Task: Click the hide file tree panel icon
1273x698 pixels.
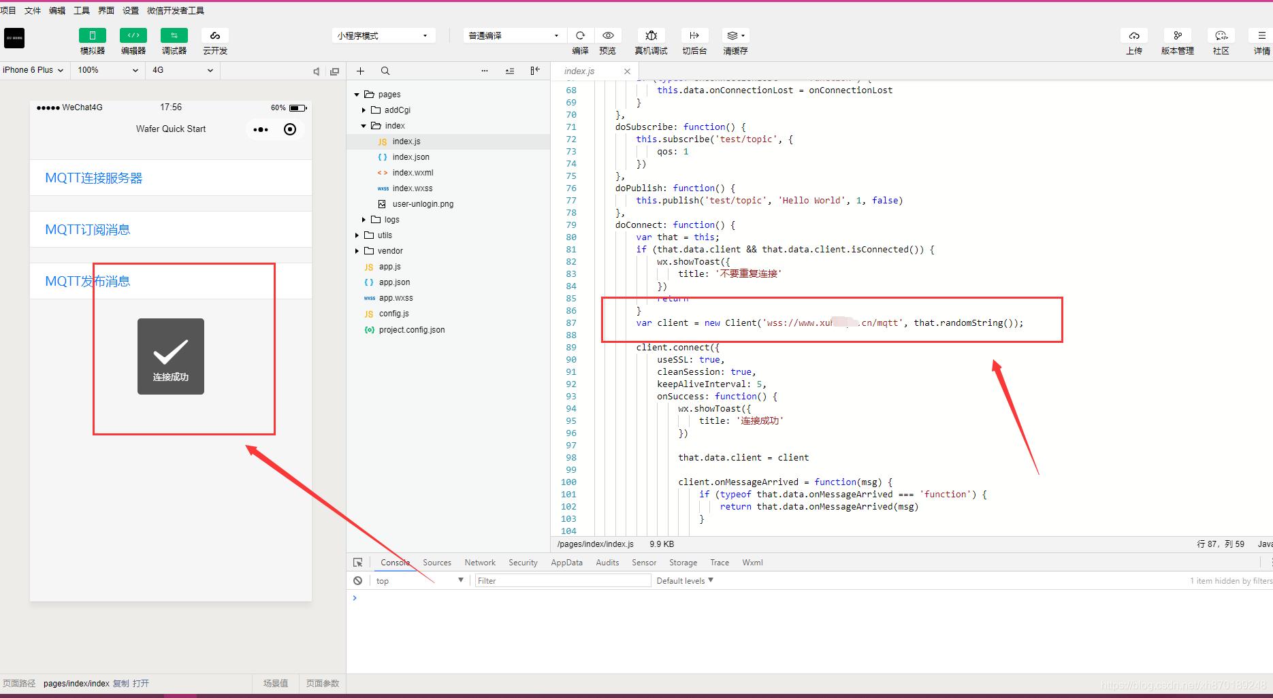Action: coord(535,71)
